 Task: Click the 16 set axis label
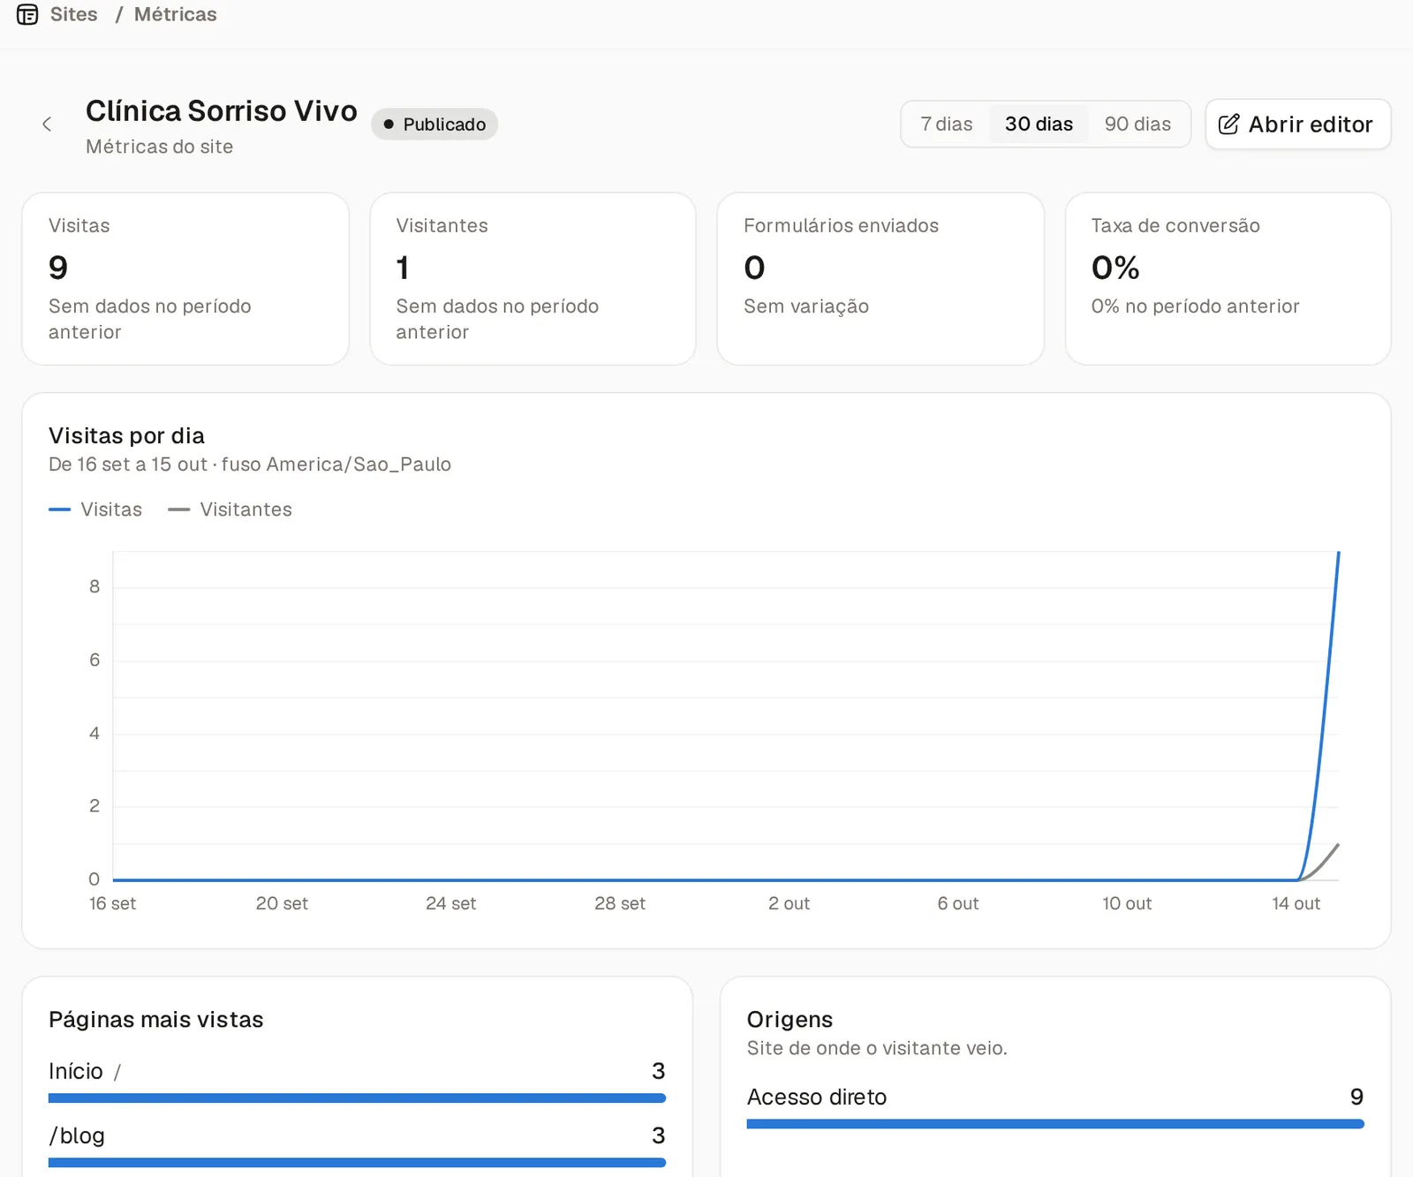click(x=112, y=903)
